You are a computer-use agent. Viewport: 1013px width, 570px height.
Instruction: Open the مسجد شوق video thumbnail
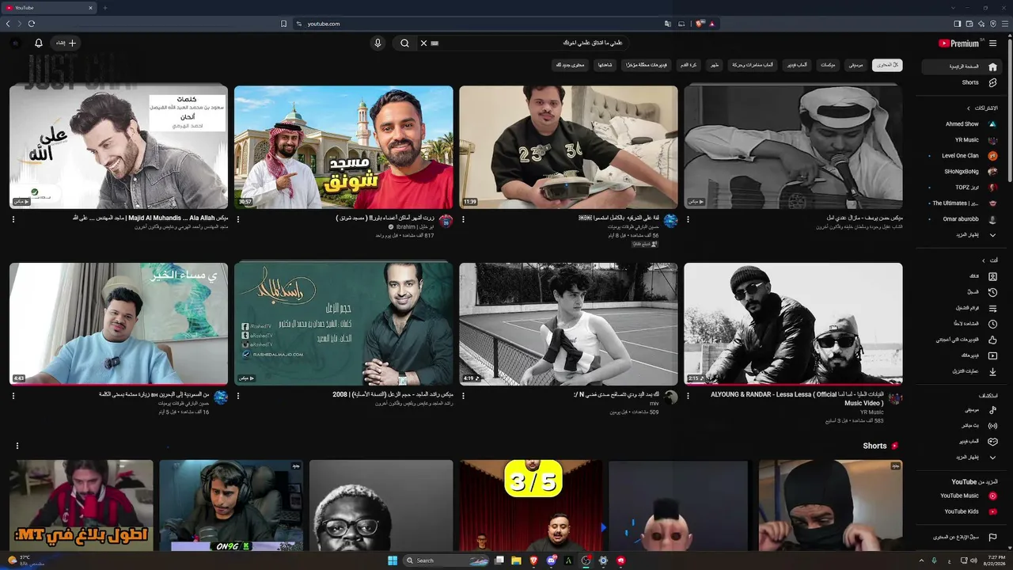(x=343, y=147)
